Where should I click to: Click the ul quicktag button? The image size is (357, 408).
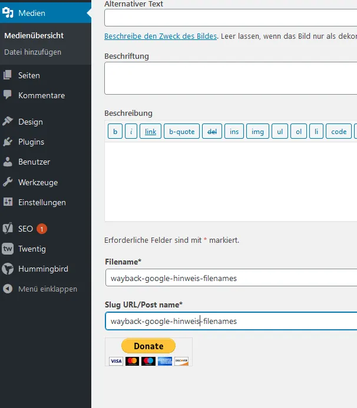click(280, 131)
